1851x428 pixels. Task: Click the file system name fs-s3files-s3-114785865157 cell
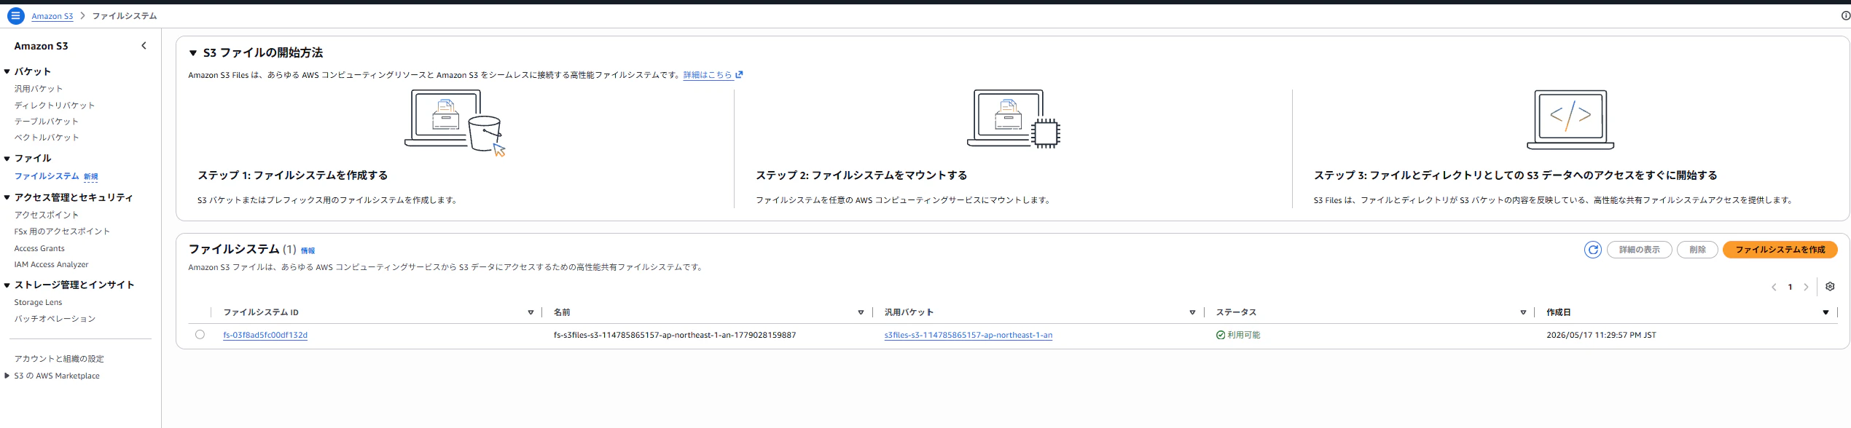(x=675, y=336)
